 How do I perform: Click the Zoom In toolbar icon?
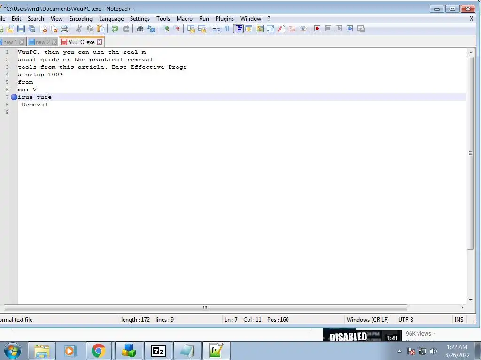(166, 29)
